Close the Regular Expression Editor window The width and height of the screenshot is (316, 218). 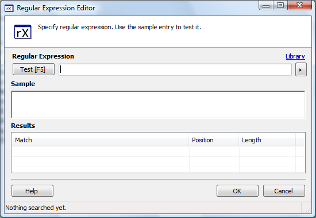(x=300, y=6)
